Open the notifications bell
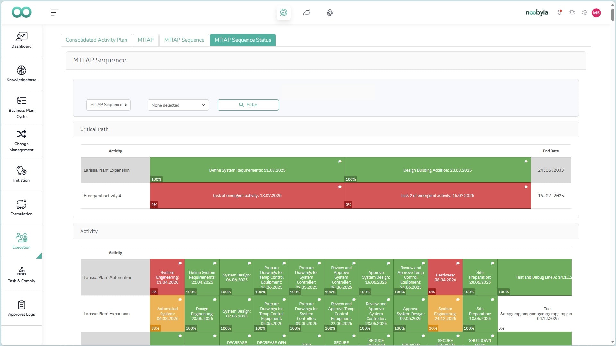 572,12
